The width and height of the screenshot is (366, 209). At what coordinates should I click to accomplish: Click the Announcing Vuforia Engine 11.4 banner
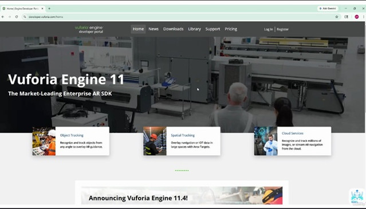(x=182, y=195)
